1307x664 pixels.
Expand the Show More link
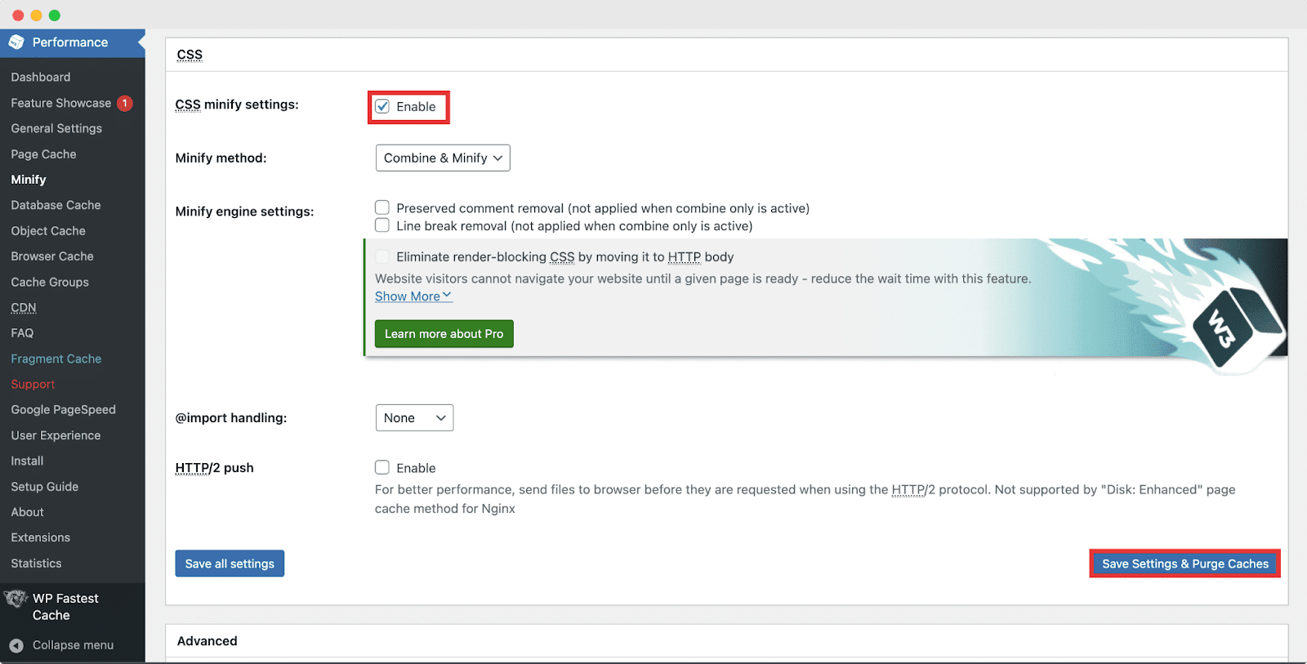pos(413,296)
